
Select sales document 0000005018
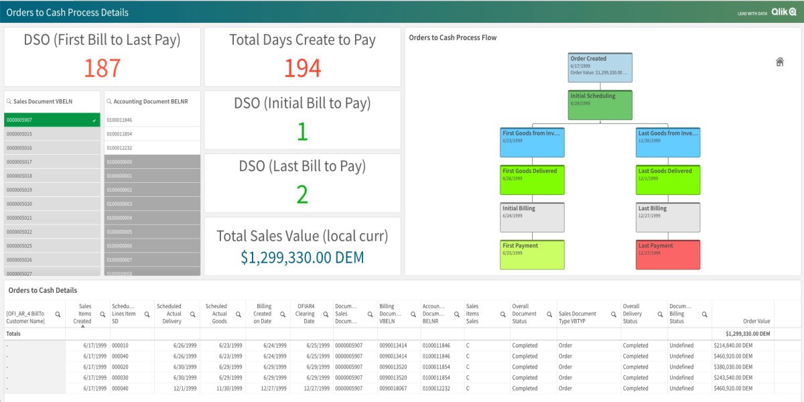(52, 176)
